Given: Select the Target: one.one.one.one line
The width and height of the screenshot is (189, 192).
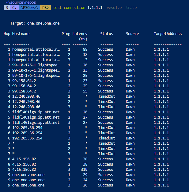Looking at the screenshot, I should pos(35,23).
